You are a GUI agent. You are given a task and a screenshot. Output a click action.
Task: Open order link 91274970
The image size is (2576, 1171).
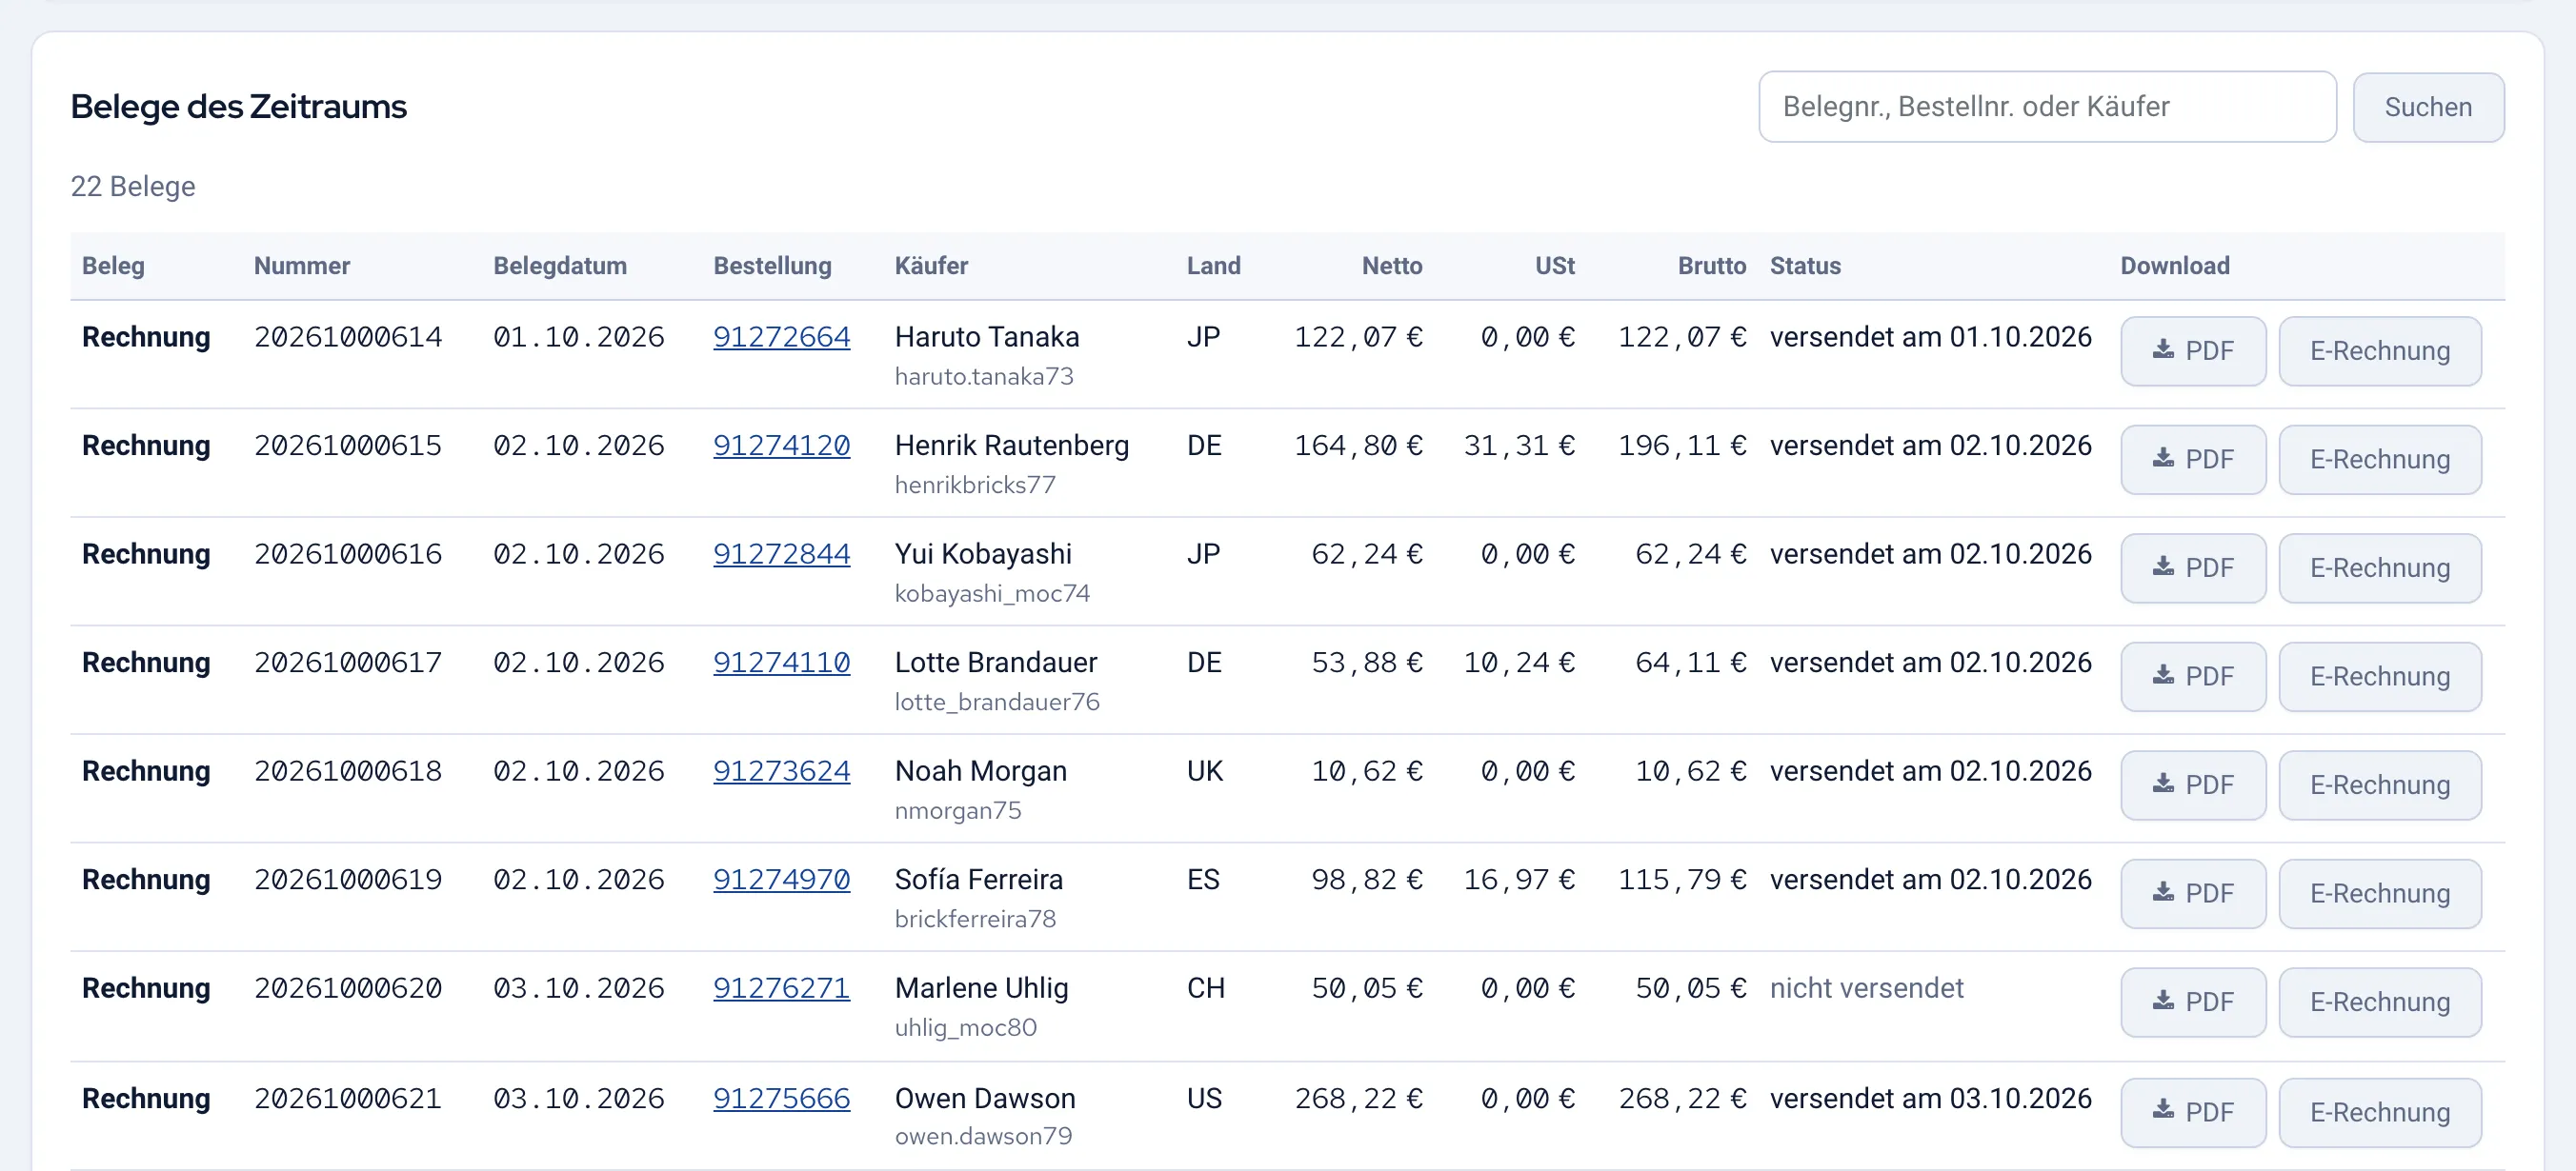[781, 880]
